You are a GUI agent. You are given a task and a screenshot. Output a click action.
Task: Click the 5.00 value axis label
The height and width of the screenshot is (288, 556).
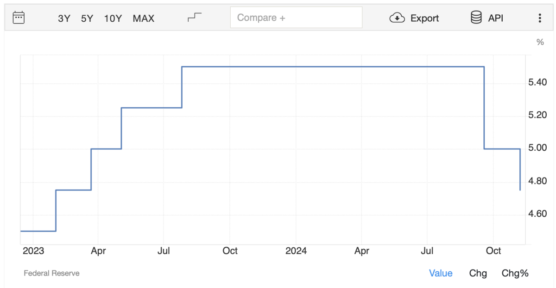coord(537,148)
